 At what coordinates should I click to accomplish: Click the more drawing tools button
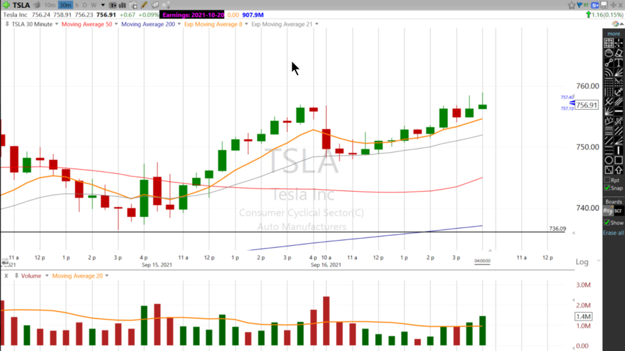coord(613,33)
